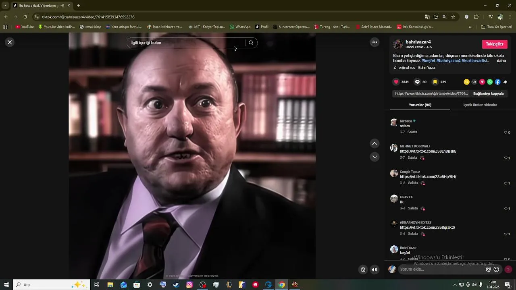516x290 pixels.
Task: Open the tab search dropdown in the tab strip
Action: point(5,6)
